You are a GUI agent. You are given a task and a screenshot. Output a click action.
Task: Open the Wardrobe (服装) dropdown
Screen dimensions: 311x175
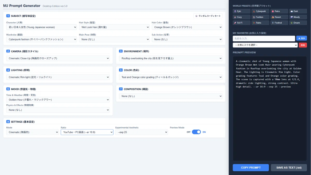tap(41, 39)
